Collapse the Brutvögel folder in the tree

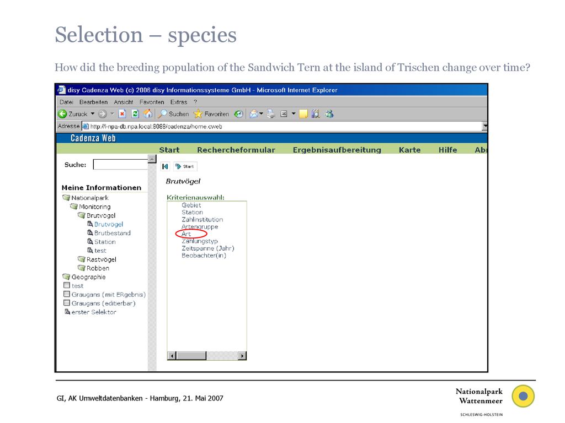tap(81, 215)
